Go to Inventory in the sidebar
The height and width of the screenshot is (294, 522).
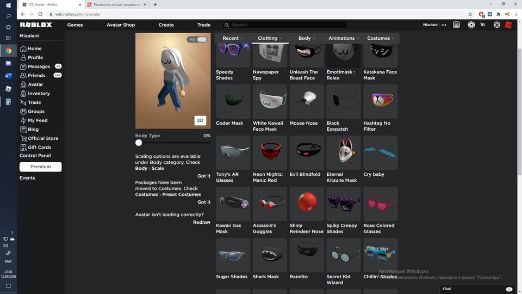pyautogui.click(x=39, y=94)
